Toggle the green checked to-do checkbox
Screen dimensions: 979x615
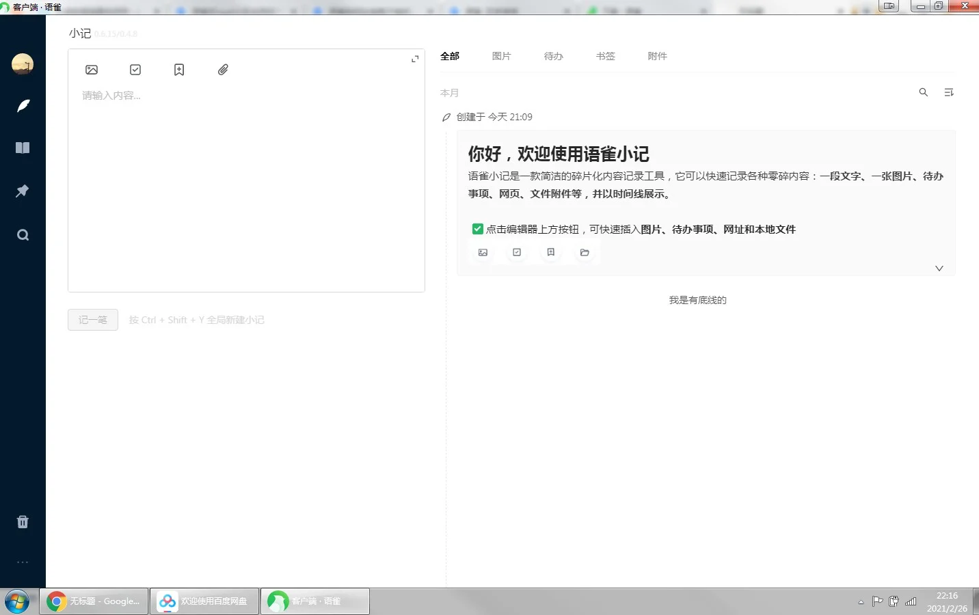point(478,229)
